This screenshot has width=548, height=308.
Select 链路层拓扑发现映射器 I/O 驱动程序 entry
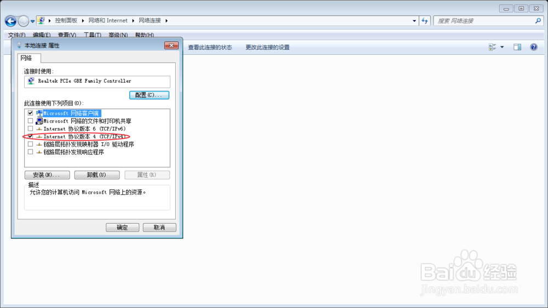(89, 144)
